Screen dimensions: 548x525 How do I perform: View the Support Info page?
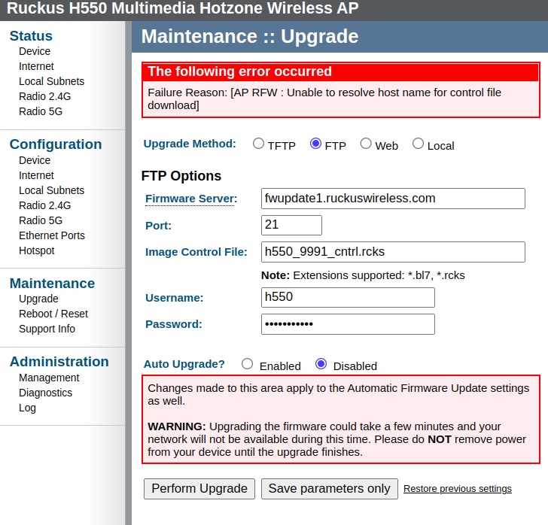point(47,329)
